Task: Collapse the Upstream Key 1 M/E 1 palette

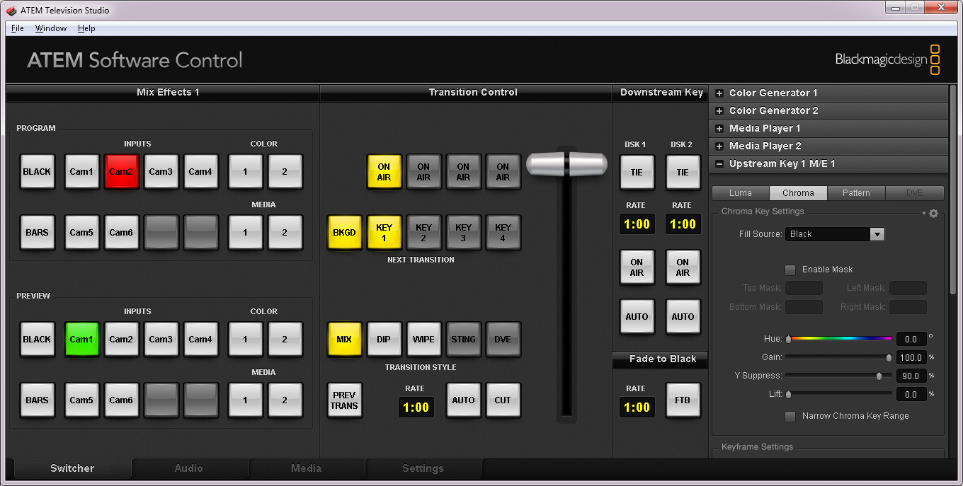Action: pyautogui.click(x=719, y=163)
